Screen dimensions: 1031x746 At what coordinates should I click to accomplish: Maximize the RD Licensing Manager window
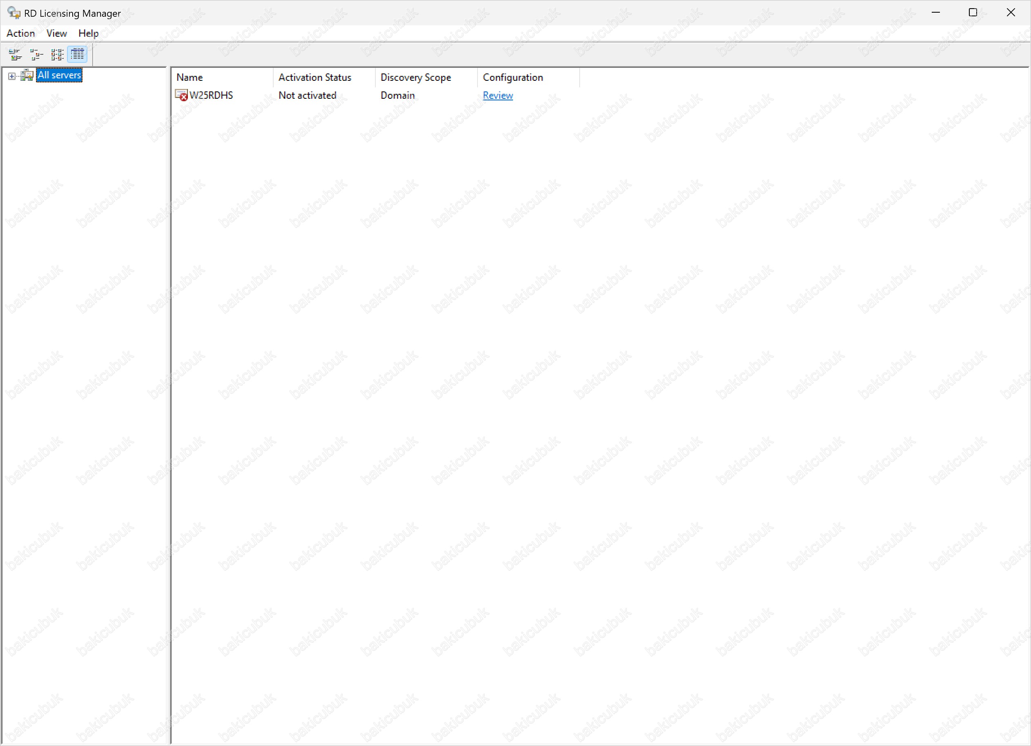pos(973,13)
